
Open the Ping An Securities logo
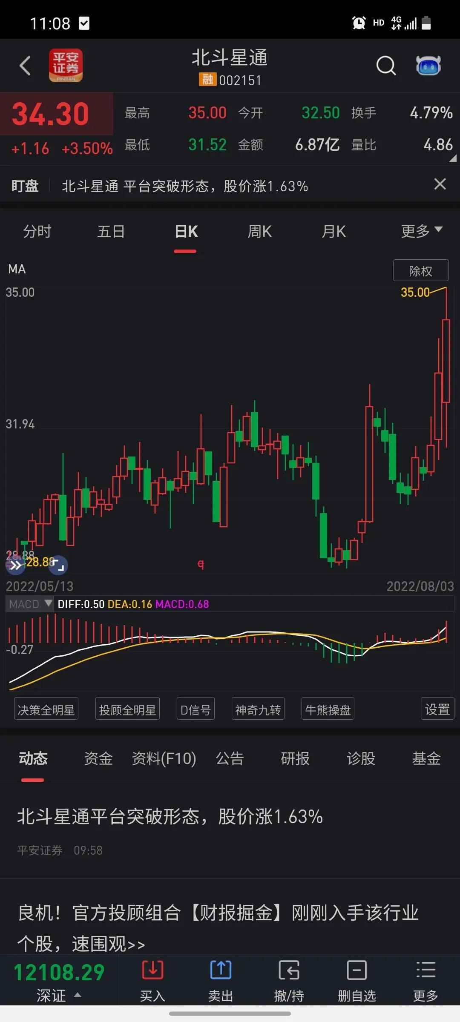(x=66, y=65)
